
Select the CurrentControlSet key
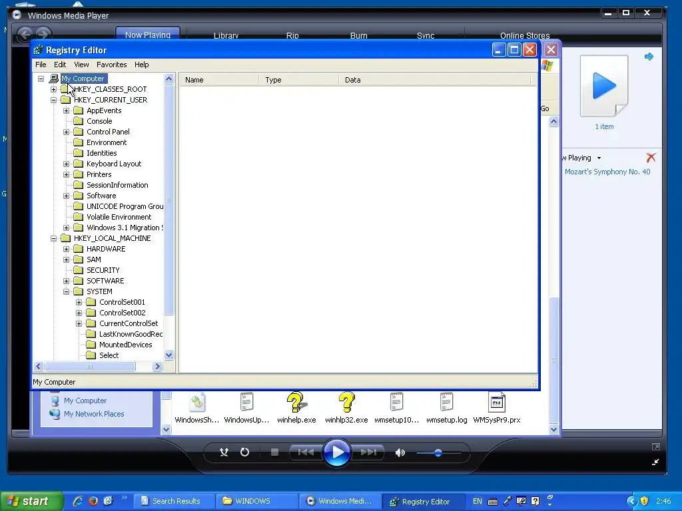tap(129, 323)
